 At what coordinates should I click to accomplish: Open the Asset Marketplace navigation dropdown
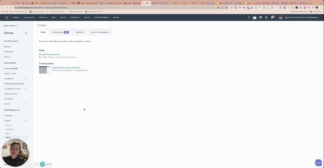coord(102,17)
